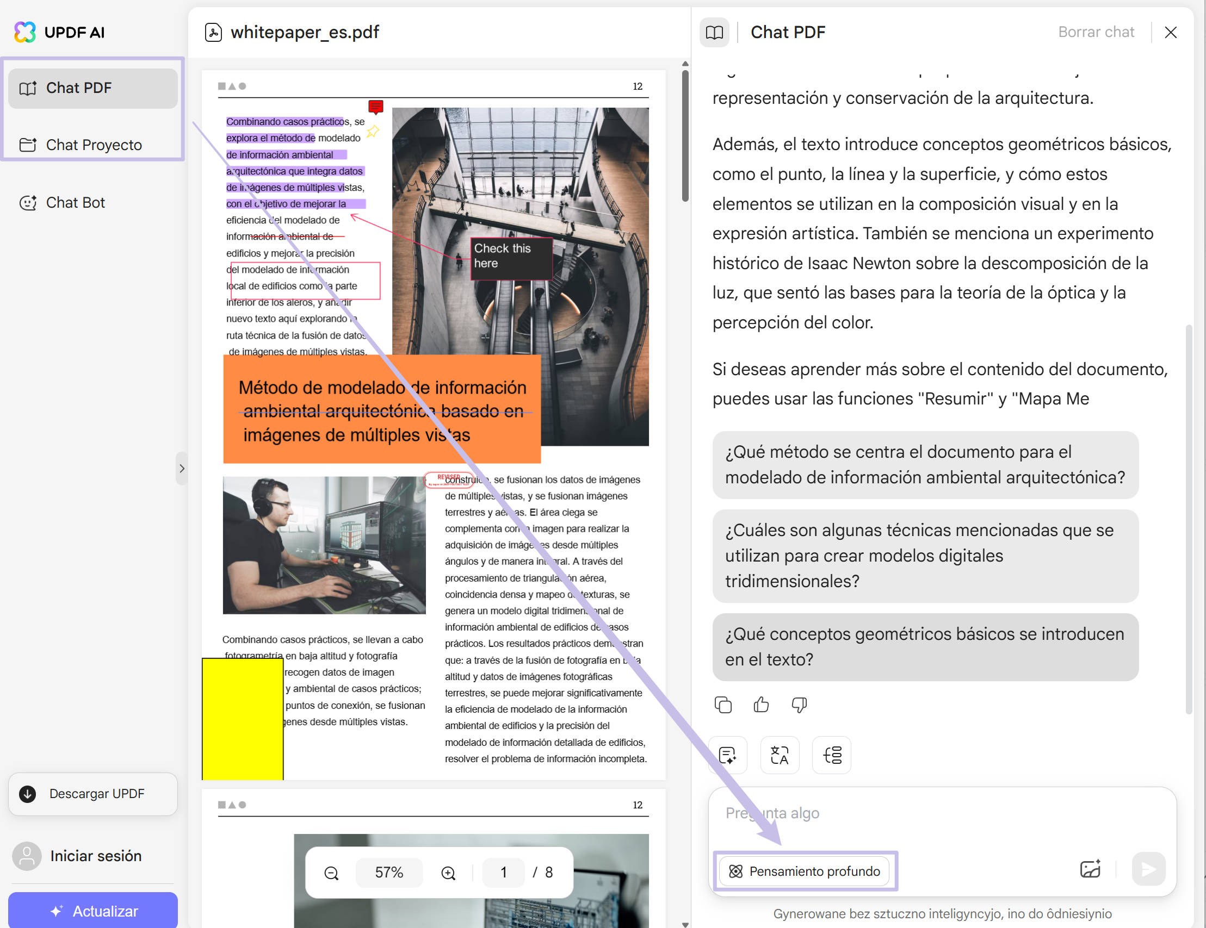Viewport: 1206px width, 928px height.
Task: Click the atrium escalator photo on page
Action: (x=520, y=276)
